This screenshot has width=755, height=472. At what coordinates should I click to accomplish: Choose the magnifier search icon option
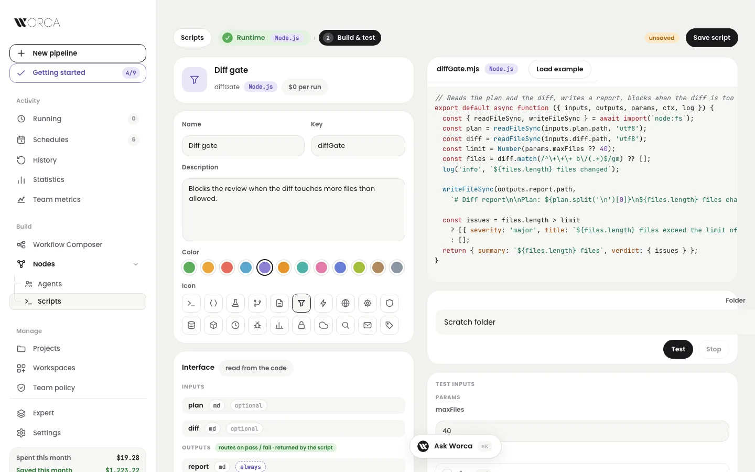(x=346, y=325)
